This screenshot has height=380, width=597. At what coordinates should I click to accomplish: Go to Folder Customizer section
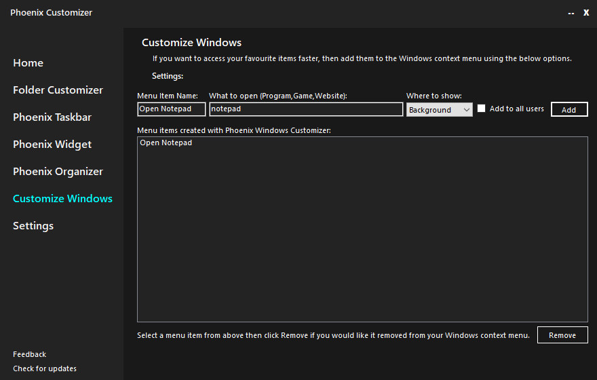coord(58,90)
